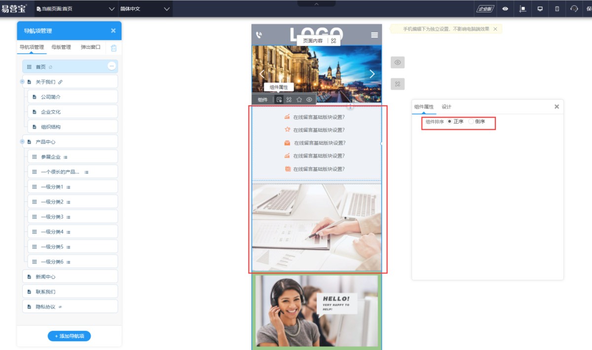This screenshot has width=592, height=350.
Task: Select 一级分类5 navigation item
Action: (x=73, y=247)
